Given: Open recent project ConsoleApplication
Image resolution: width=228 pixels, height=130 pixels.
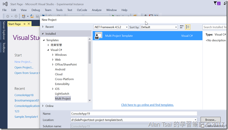Looking at the screenshot, I should [x=27, y=106].
